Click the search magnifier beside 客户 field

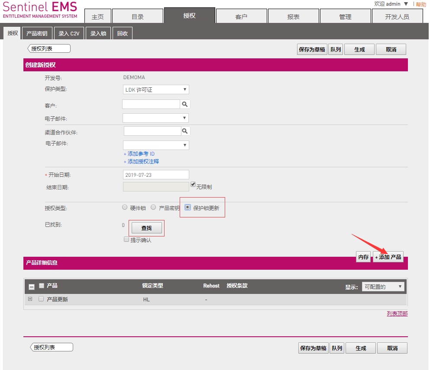coord(185,104)
